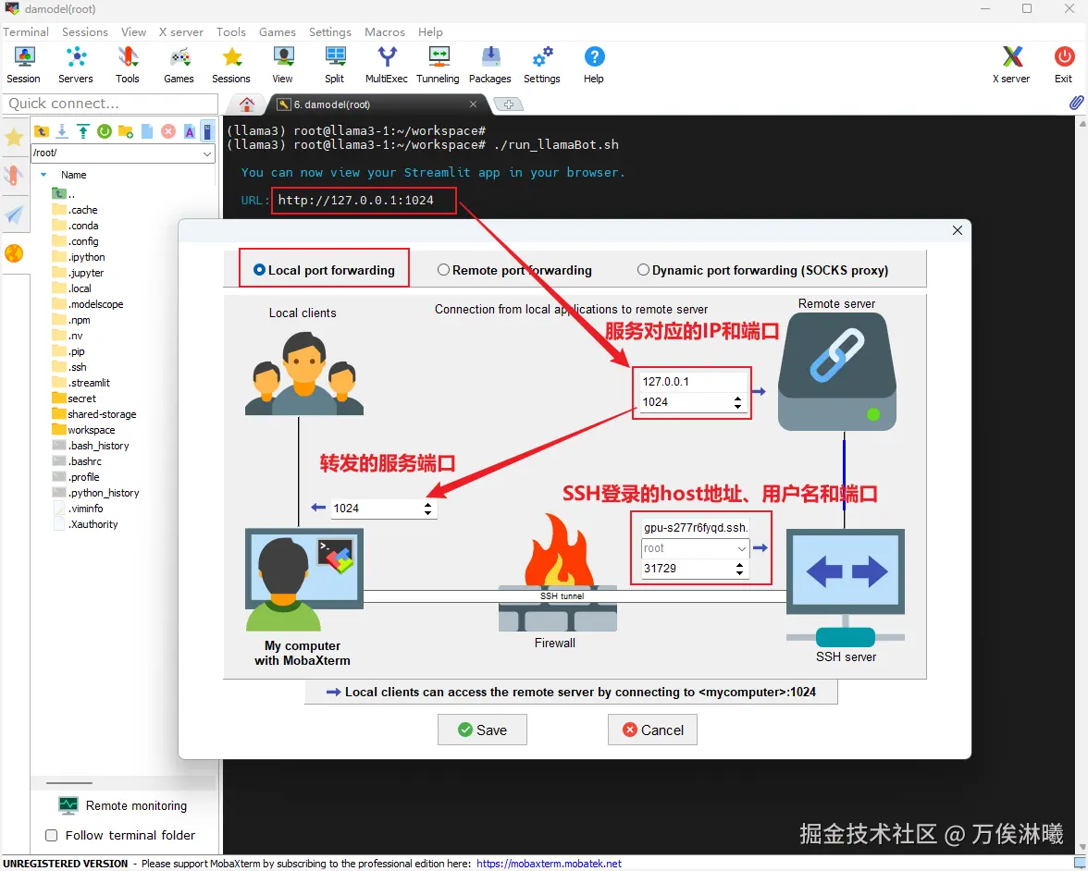The height and width of the screenshot is (871, 1088).
Task: Save the port forwarding tunnel
Action: point(482,730)
